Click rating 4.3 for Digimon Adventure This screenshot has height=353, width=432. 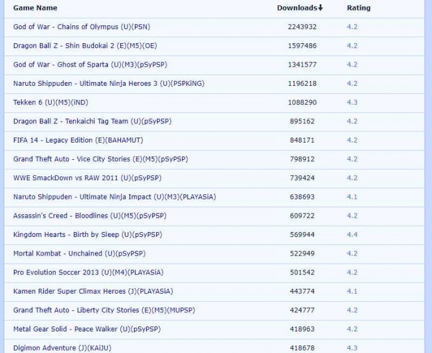click(x=352, y=348)
